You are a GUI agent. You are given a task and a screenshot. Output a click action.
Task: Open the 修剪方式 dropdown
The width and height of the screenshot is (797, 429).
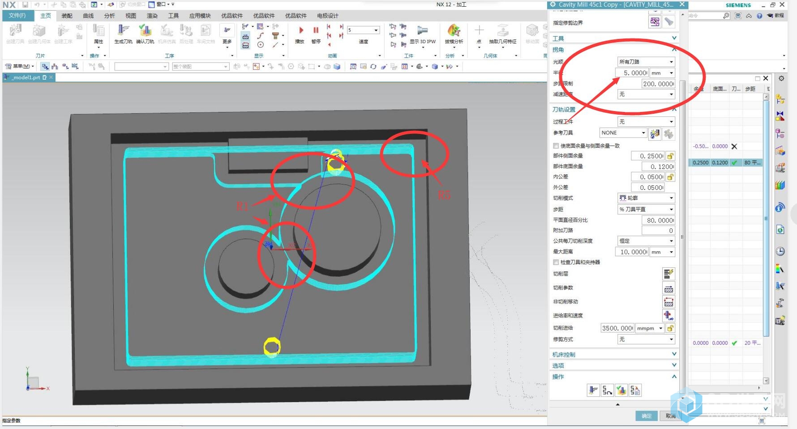pyautogui.click(x=646, y=339)
